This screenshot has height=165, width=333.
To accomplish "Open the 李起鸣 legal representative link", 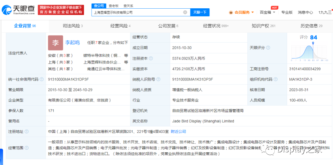I will (72, 43).
